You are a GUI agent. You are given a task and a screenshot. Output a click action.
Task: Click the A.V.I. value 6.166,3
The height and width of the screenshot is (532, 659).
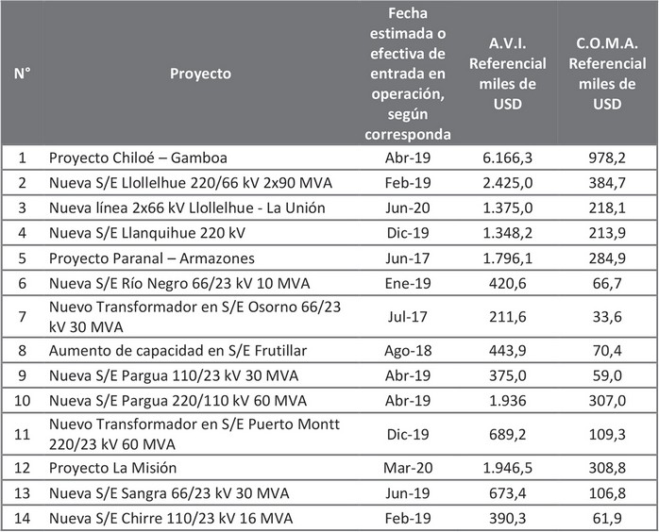pos(508,158)
